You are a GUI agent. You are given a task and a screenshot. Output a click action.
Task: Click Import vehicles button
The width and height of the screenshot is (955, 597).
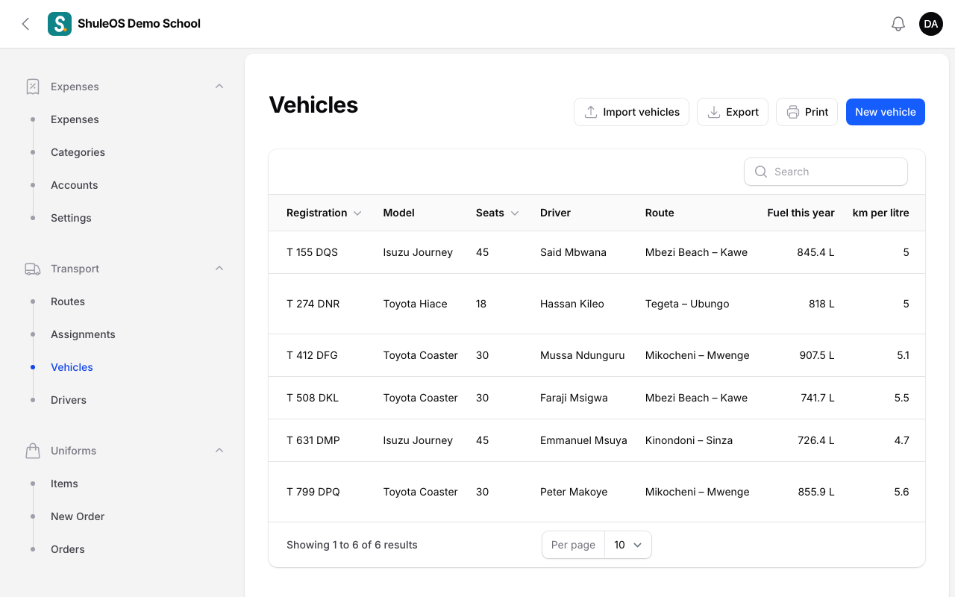click(631, 112)
